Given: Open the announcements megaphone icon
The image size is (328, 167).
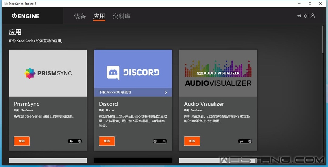Looking at the screenshot, I should pos(299,16).
